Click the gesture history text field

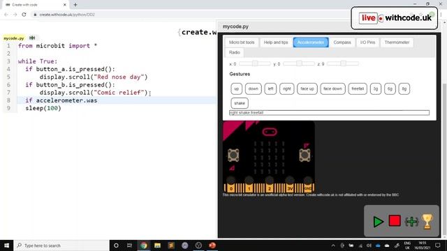[x=329, y=113]
